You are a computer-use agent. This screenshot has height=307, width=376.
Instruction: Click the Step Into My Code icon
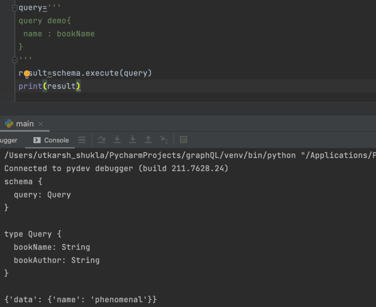click(133, 140)
